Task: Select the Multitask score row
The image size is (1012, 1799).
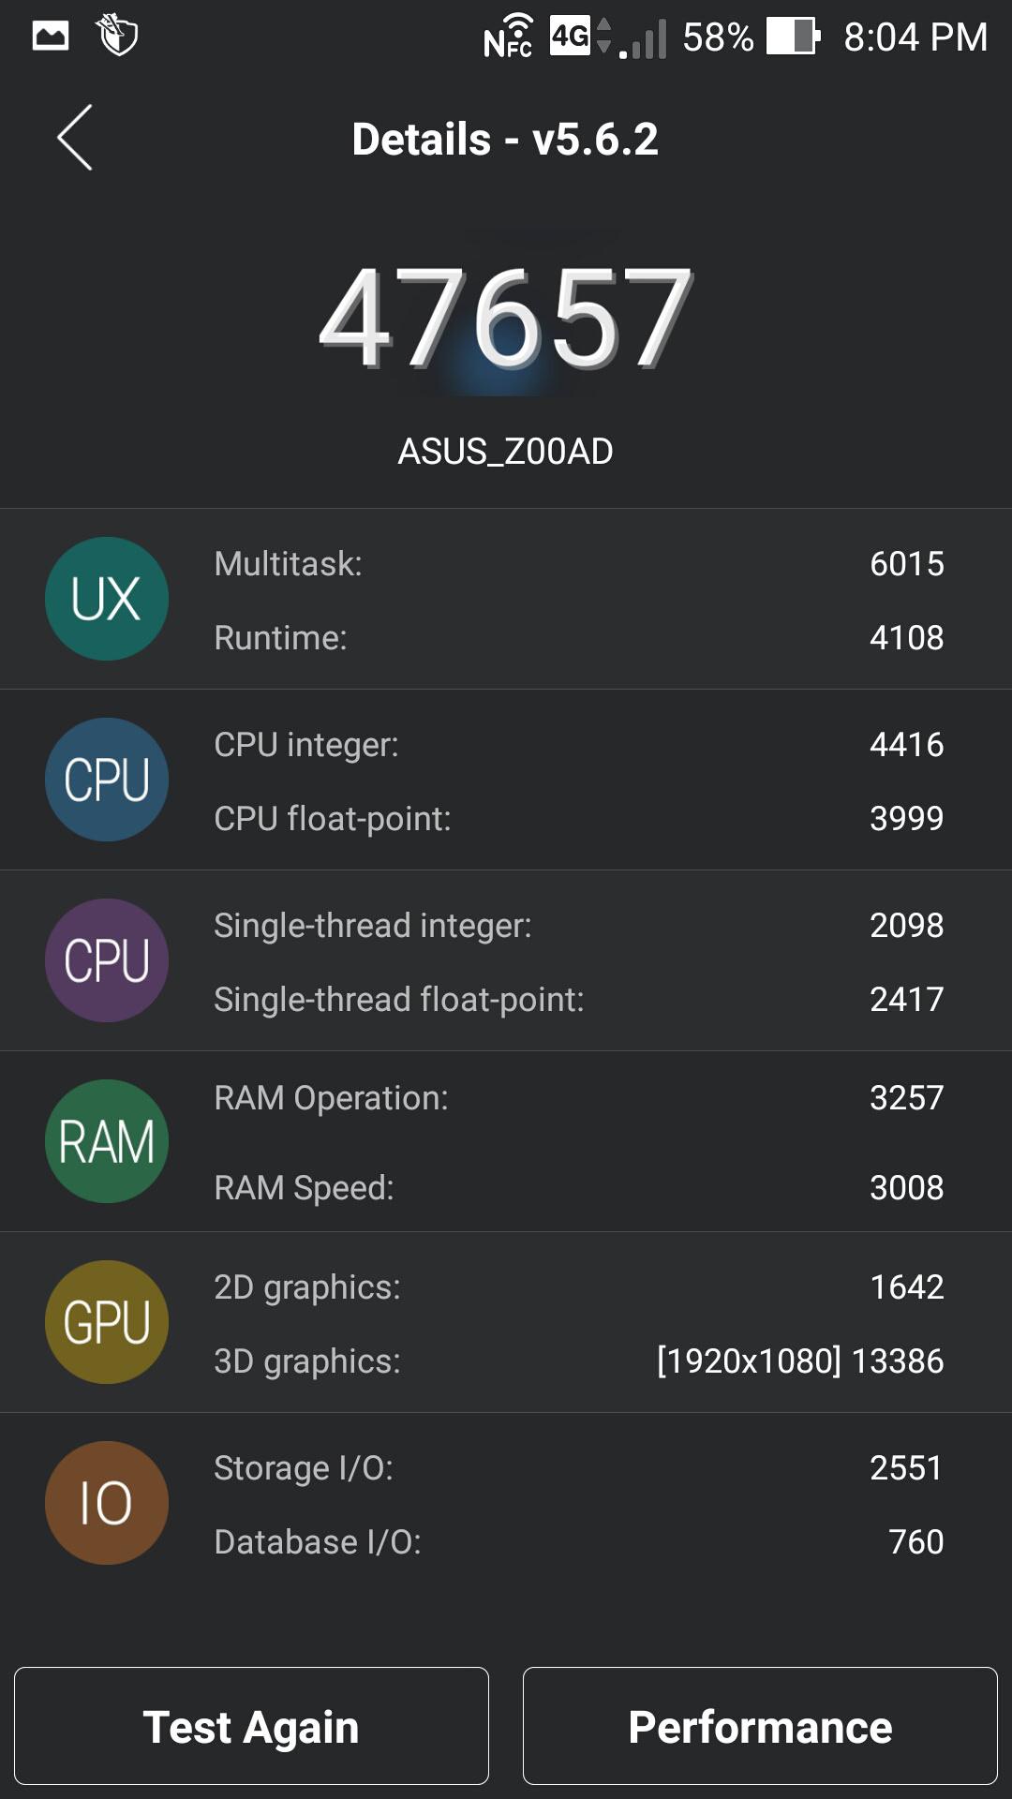Action: (578, 564)
